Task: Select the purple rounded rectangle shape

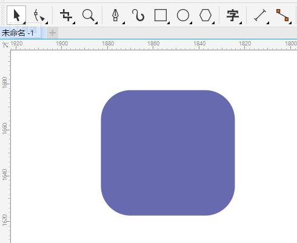Action: pos(168,153)
